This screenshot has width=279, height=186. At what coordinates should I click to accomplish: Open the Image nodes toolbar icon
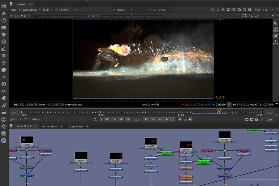[x=3, y=6]
